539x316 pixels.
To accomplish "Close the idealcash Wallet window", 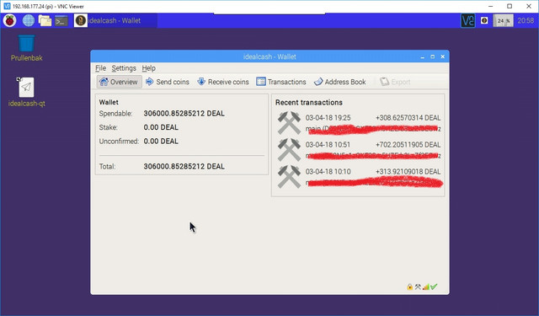I will (x=443, y=56).
